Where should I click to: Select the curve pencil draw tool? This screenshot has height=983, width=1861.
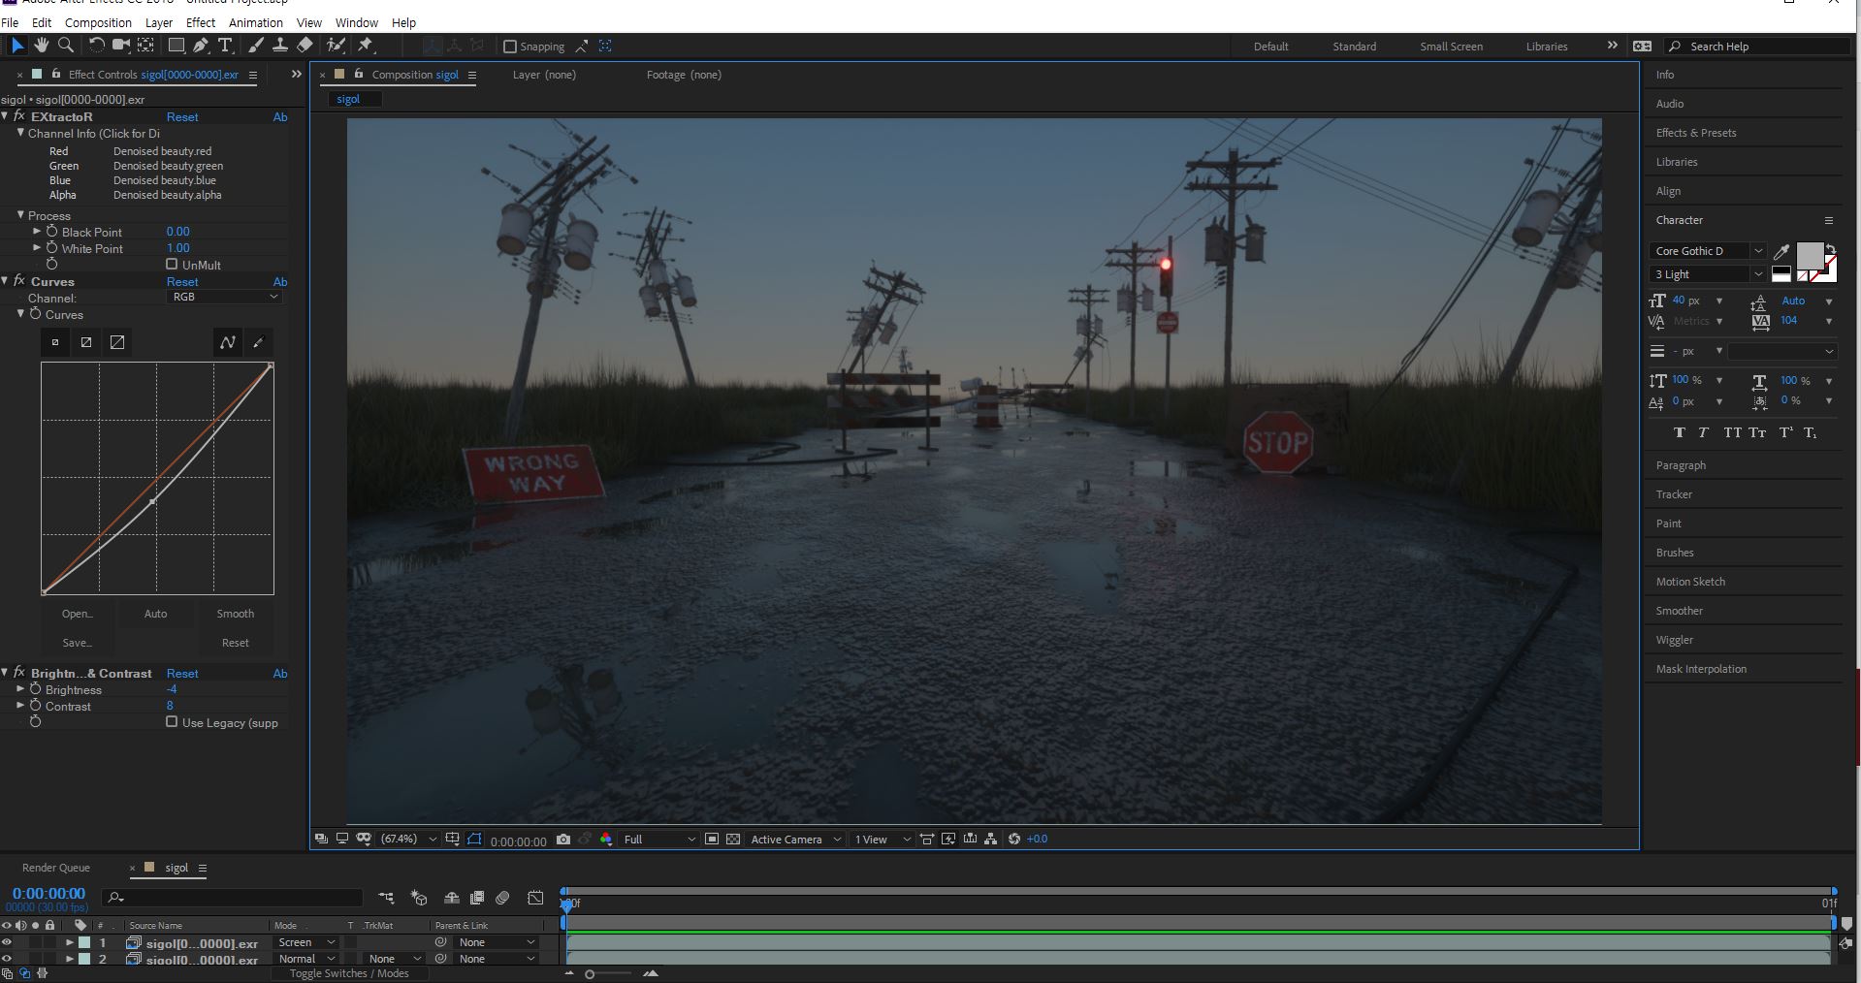tap(258, 342)
